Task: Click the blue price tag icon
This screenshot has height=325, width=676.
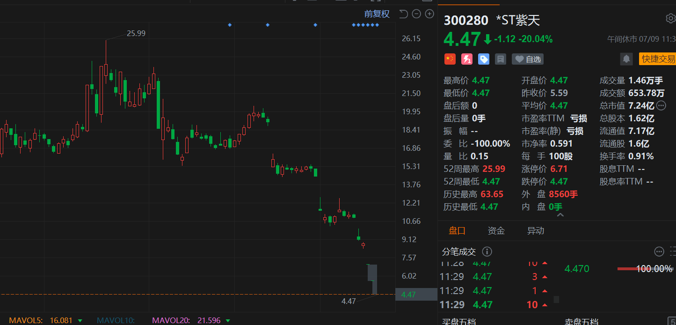Action: (x=484, y=59)
